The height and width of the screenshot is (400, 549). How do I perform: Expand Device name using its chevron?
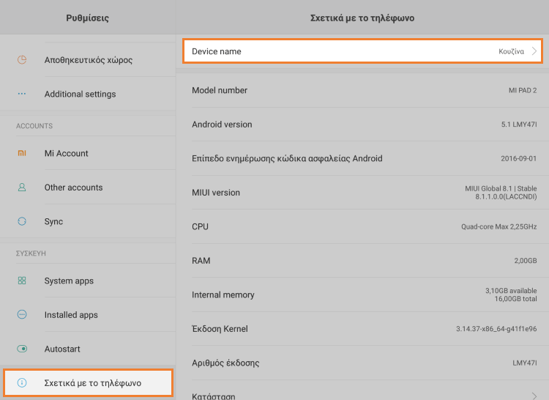pos(534,51)
